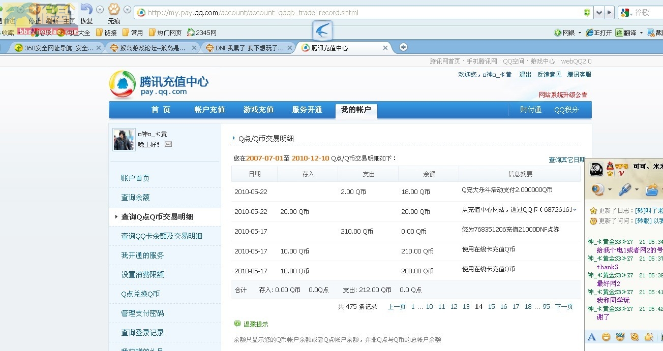Open the Google search engine selector
Screen dimensions: 663x351
coord(626,13)
